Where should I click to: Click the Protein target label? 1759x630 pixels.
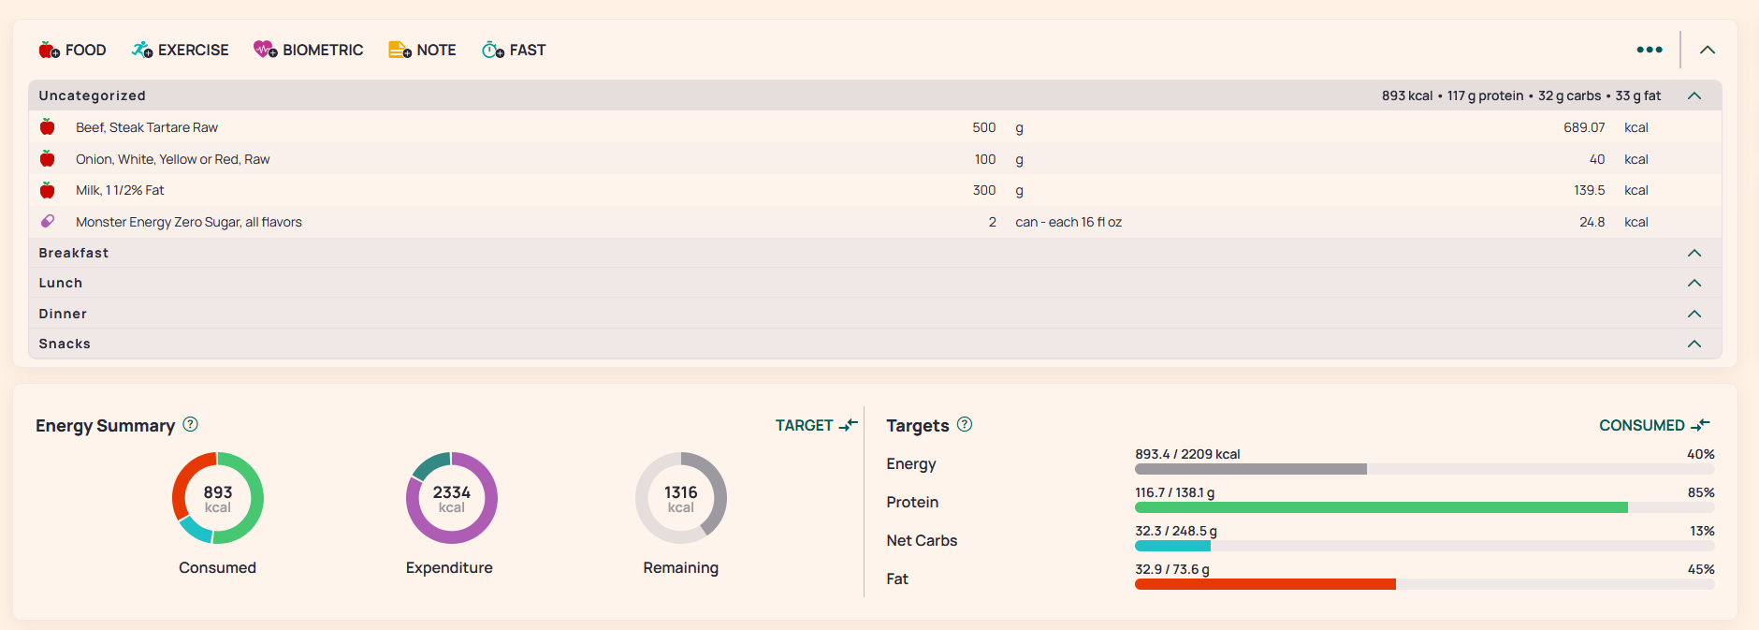(x=912, y=502)
